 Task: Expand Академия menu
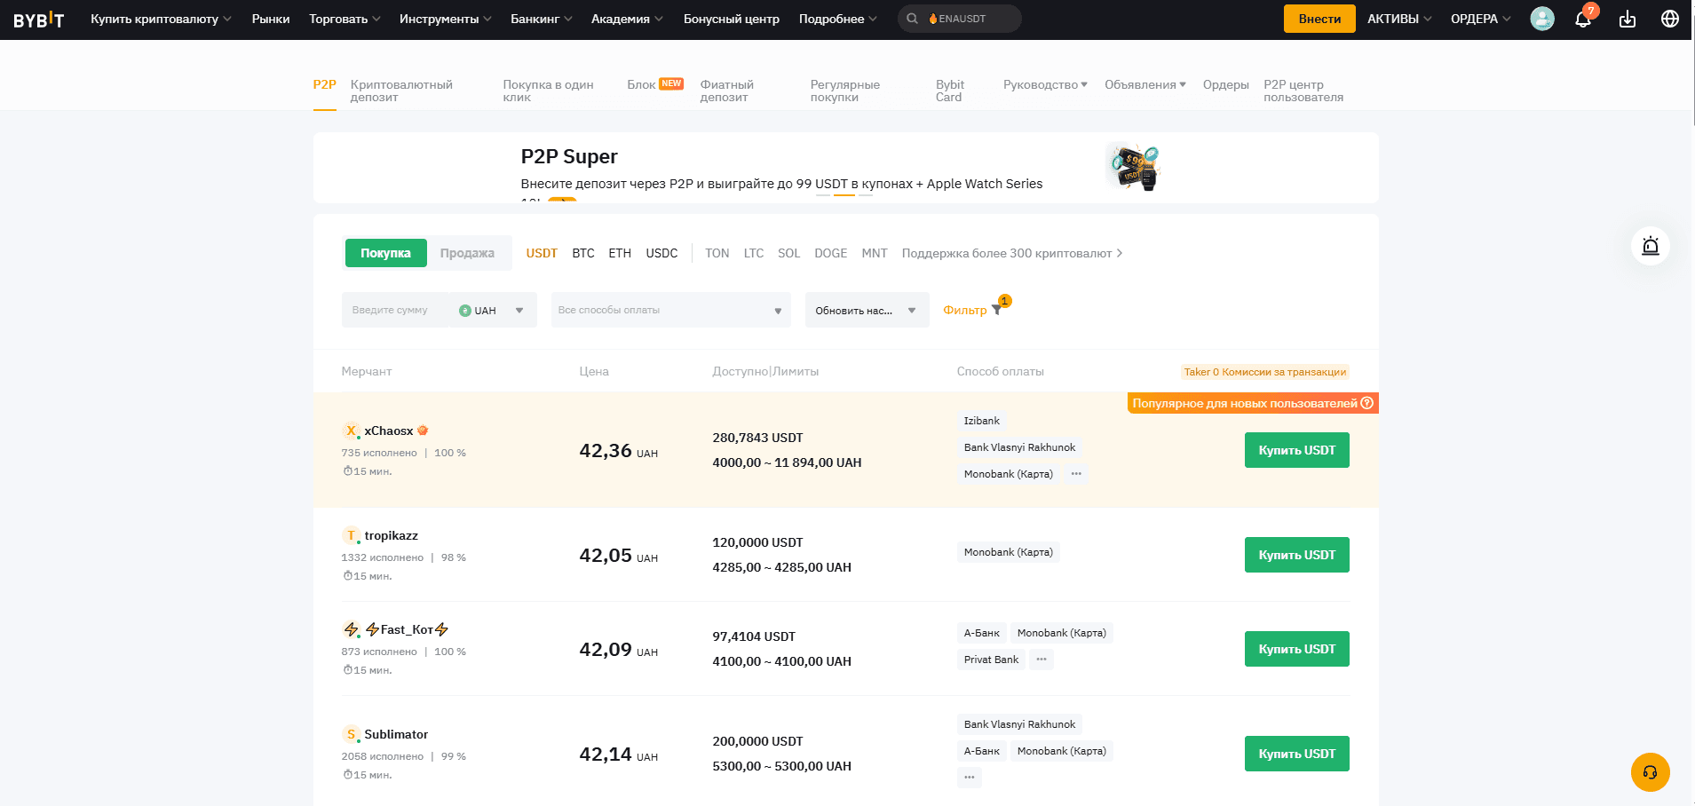click(x=627, y=19)
